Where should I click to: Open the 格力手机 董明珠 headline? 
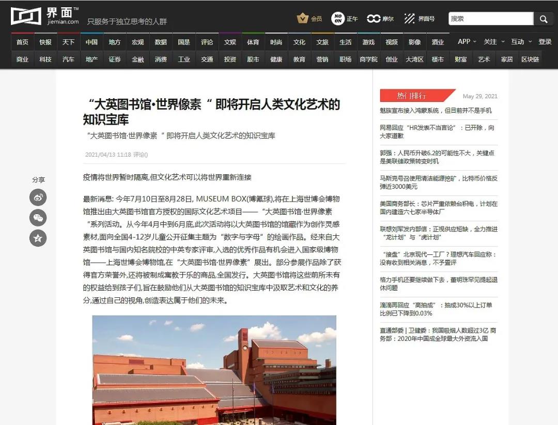(x=439, y=283)
